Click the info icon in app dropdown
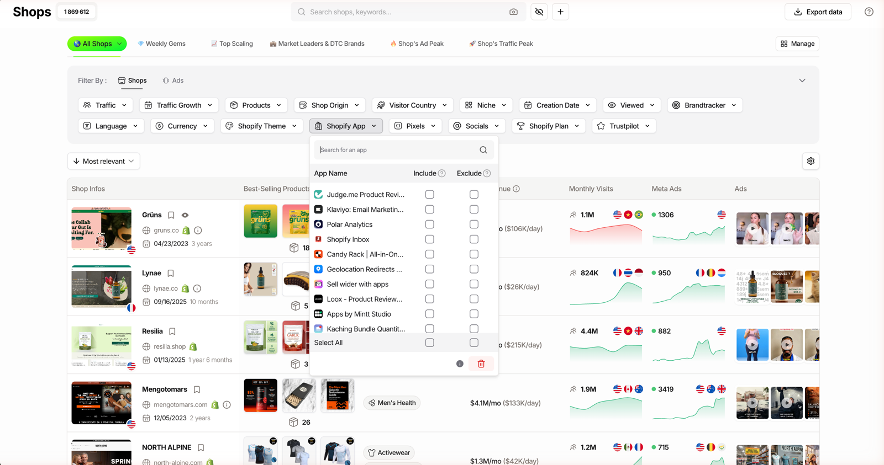Viewport: 884px width, 465px height. pos(460,364)
